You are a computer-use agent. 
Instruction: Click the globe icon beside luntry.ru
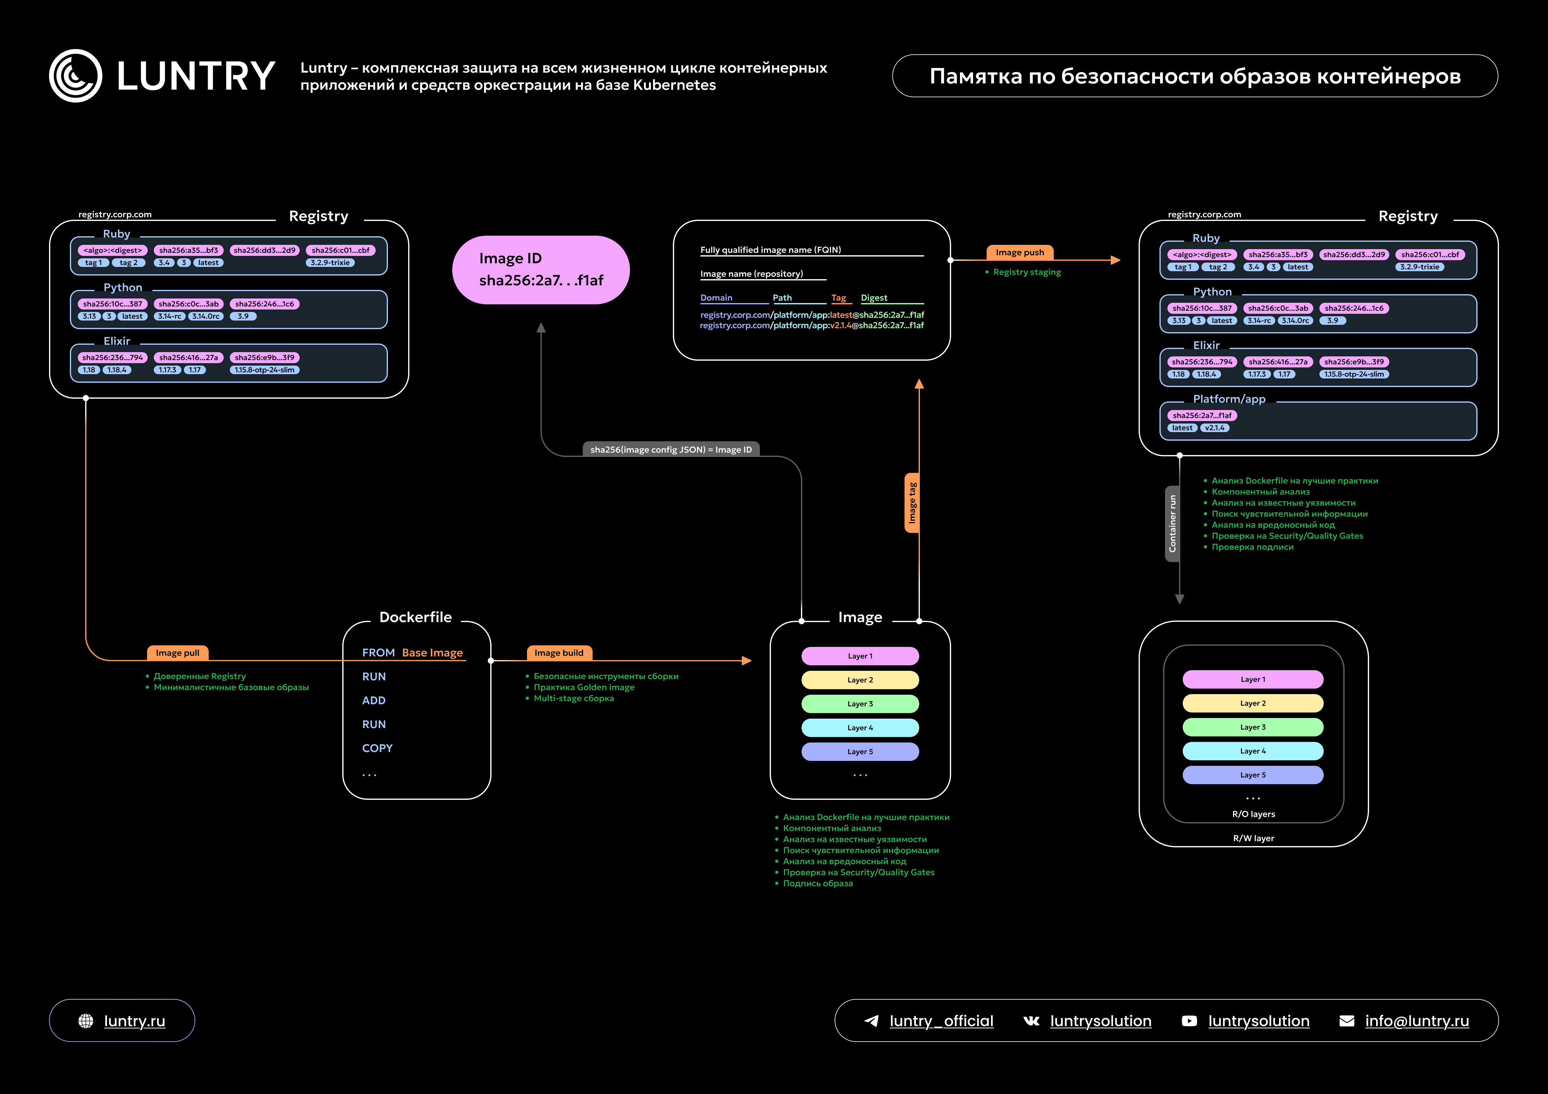click(x=85, y=1020)
